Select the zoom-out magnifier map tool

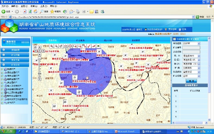pyautogui.click(x=56, y=46)
